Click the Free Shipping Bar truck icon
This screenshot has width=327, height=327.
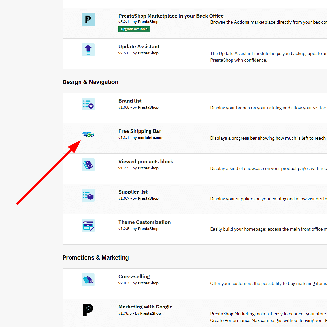[x=88, y=134]
